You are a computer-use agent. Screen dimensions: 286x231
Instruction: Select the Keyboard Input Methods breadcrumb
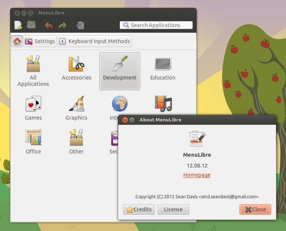94,41
